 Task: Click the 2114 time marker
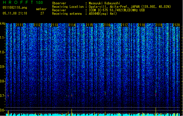pyautogui.click(x=72, y=25)
